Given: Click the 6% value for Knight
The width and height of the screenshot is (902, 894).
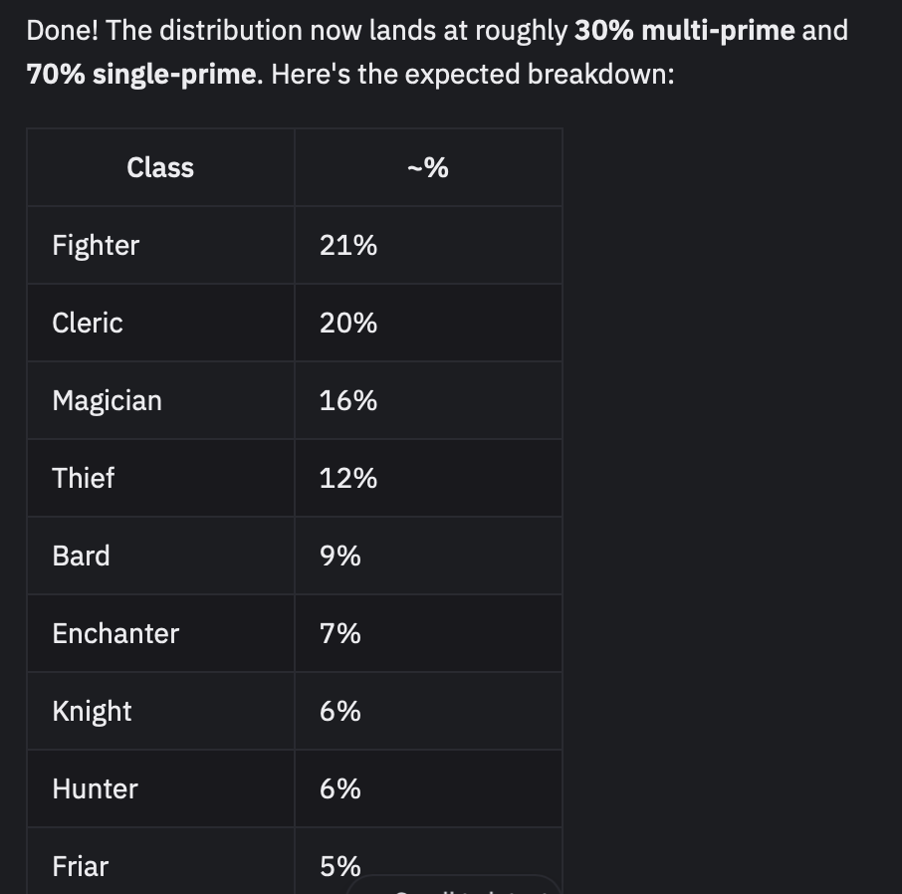Looking at the screenshot, I should pos(340,711).
